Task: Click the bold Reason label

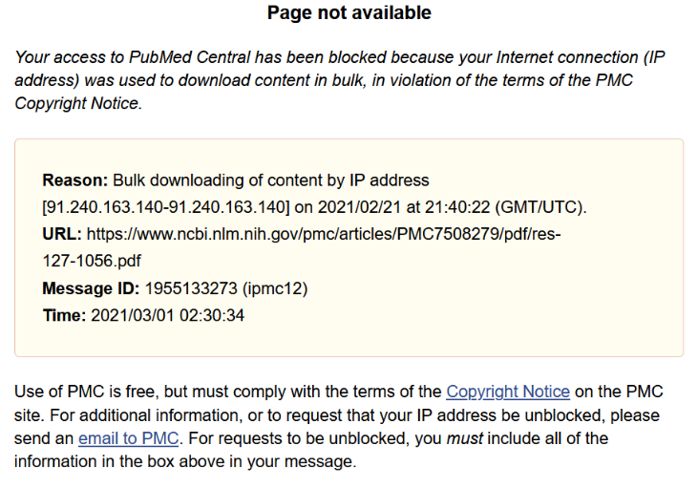Action: [75, 180]
